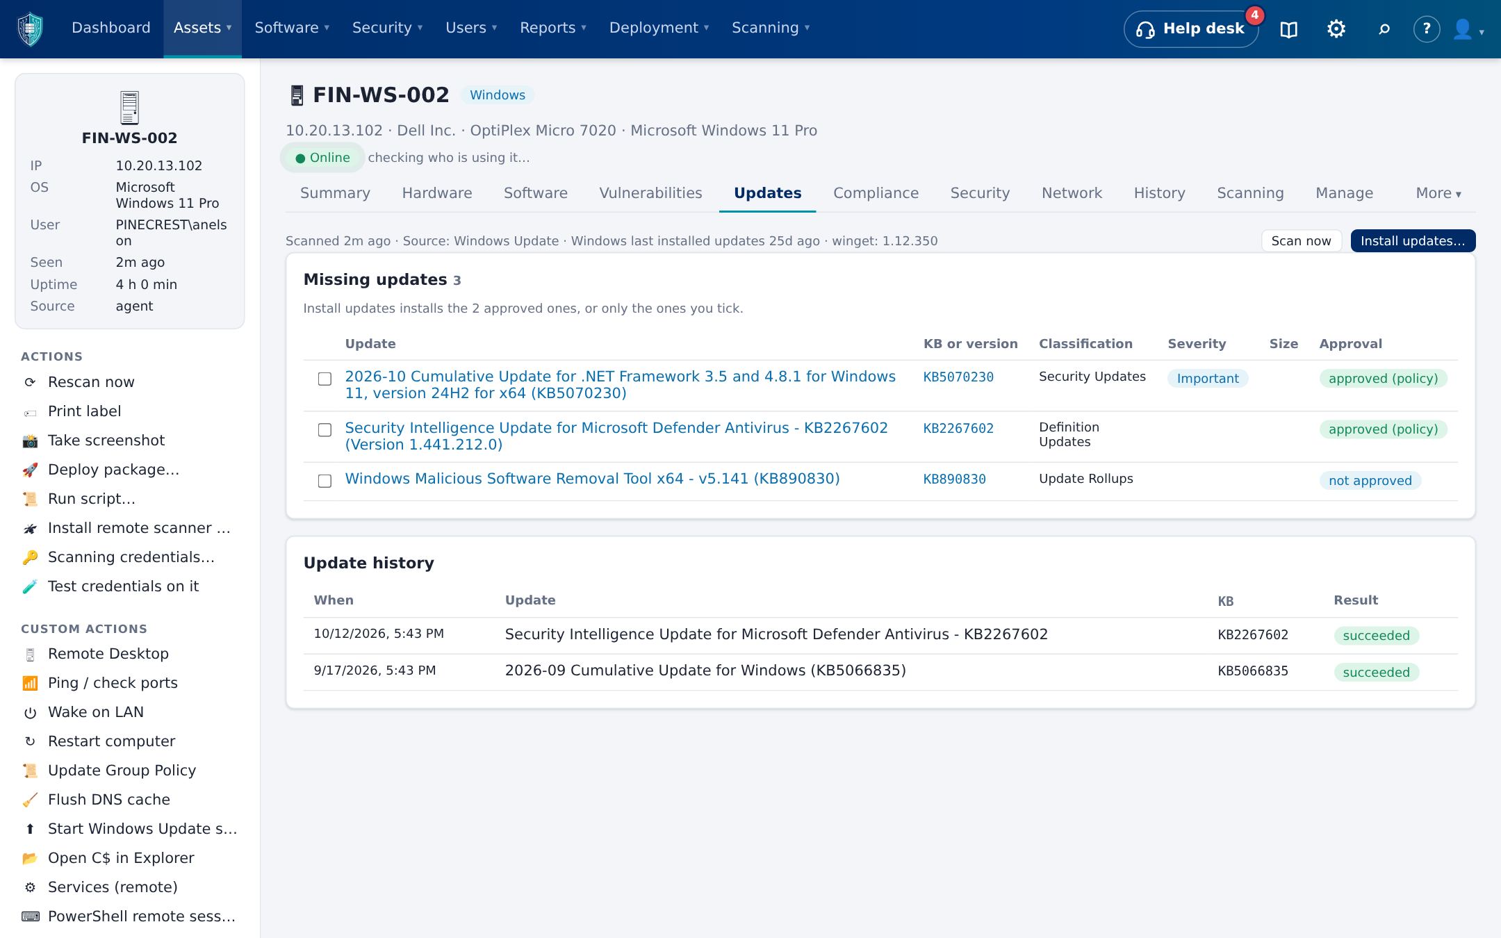The height and width of the screenshot is (938, 1501).
Task: Switch to the Network tab
Action: 1072,193
